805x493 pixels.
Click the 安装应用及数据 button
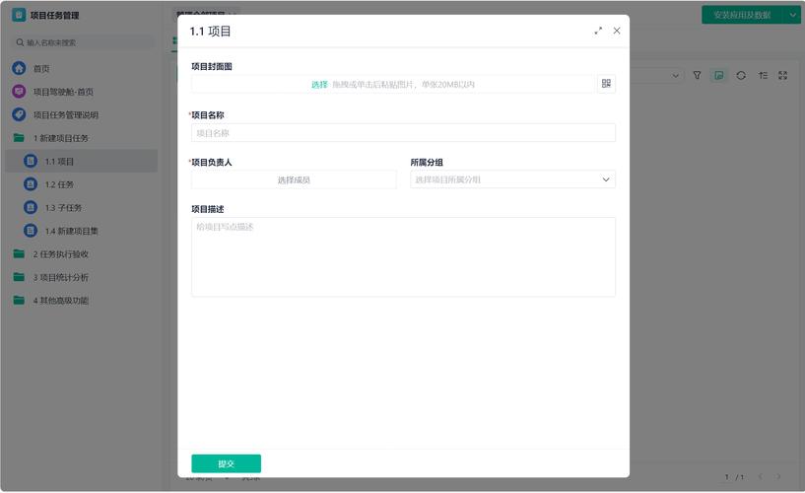[x=742, y=15]
